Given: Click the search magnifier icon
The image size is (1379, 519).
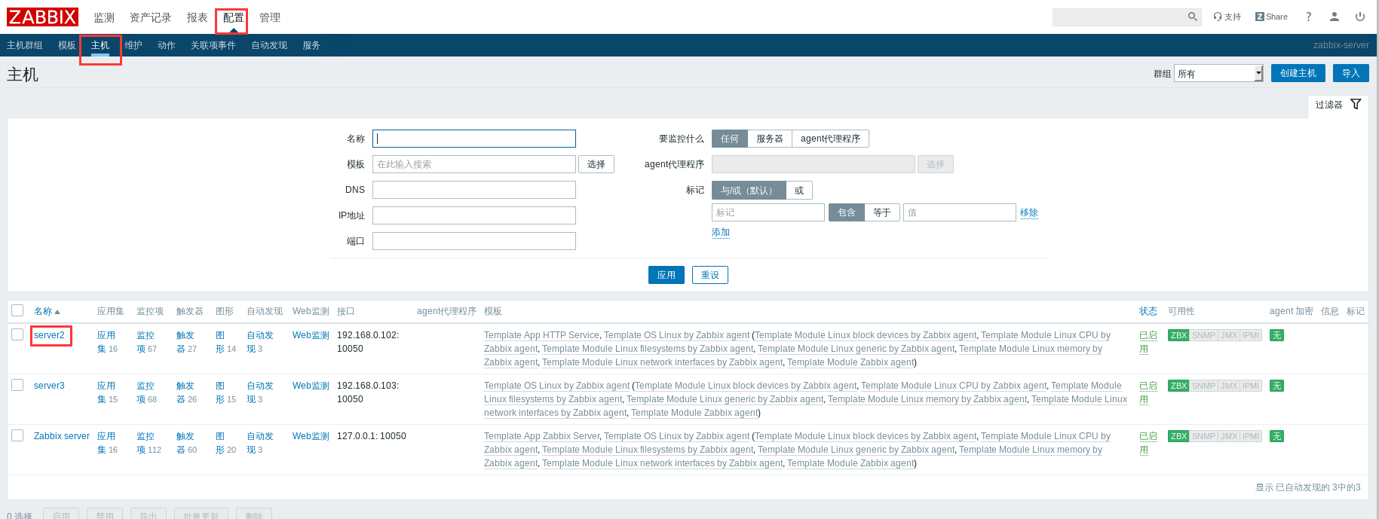Looking at the screenshot, I should tap(1192, 17).
